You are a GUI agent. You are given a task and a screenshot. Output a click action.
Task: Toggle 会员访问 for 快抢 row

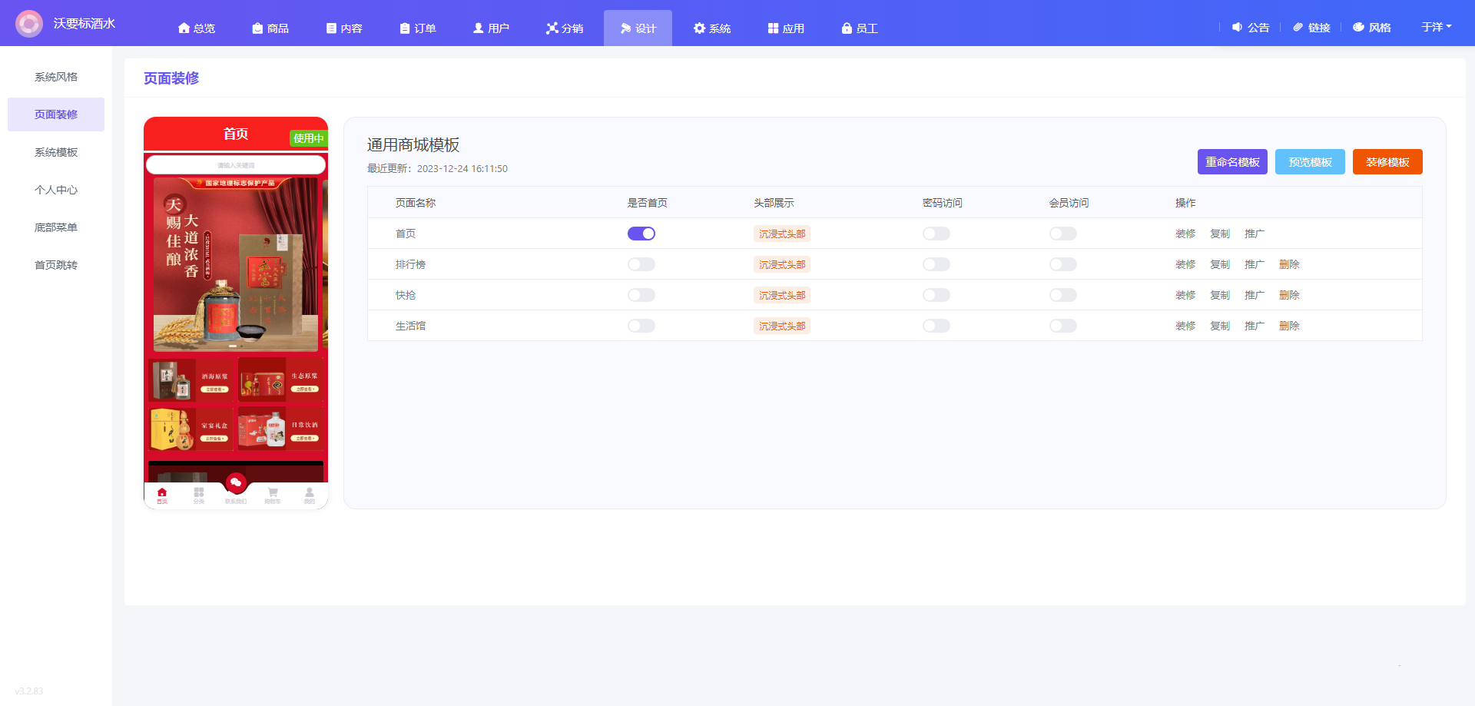coord(1063,295)
